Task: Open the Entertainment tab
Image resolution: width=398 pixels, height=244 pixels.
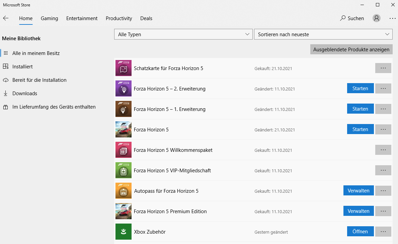Action: point(82,18)
